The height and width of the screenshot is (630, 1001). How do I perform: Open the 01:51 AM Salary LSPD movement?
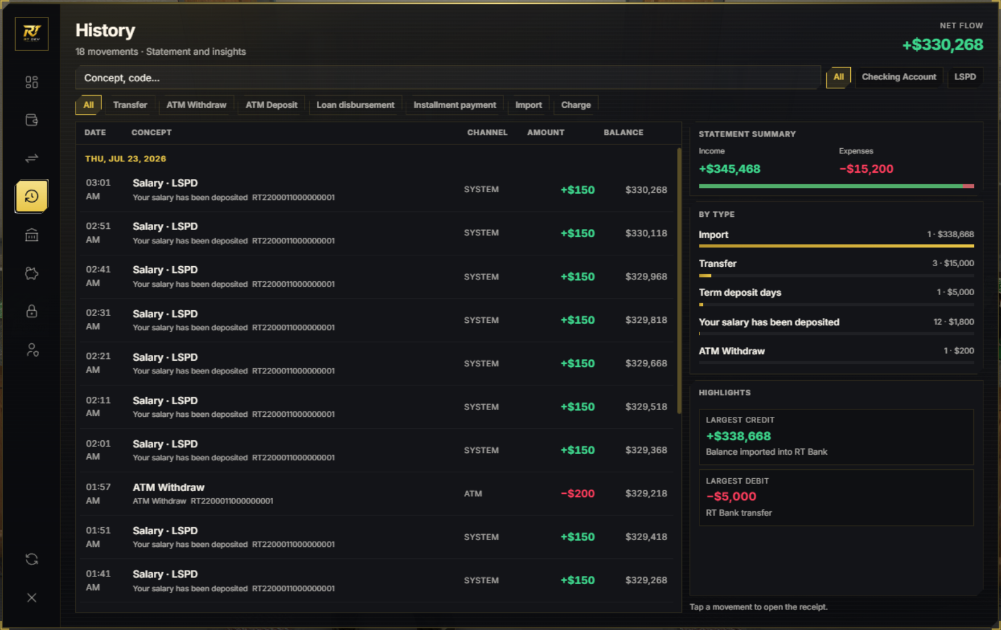[376, 537]
